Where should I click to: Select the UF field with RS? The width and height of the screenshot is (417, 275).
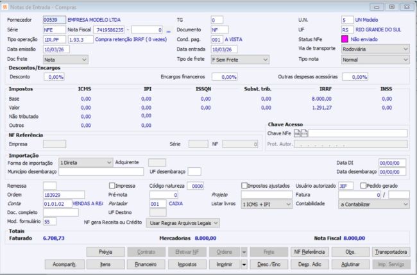click(x=347, y=29)
